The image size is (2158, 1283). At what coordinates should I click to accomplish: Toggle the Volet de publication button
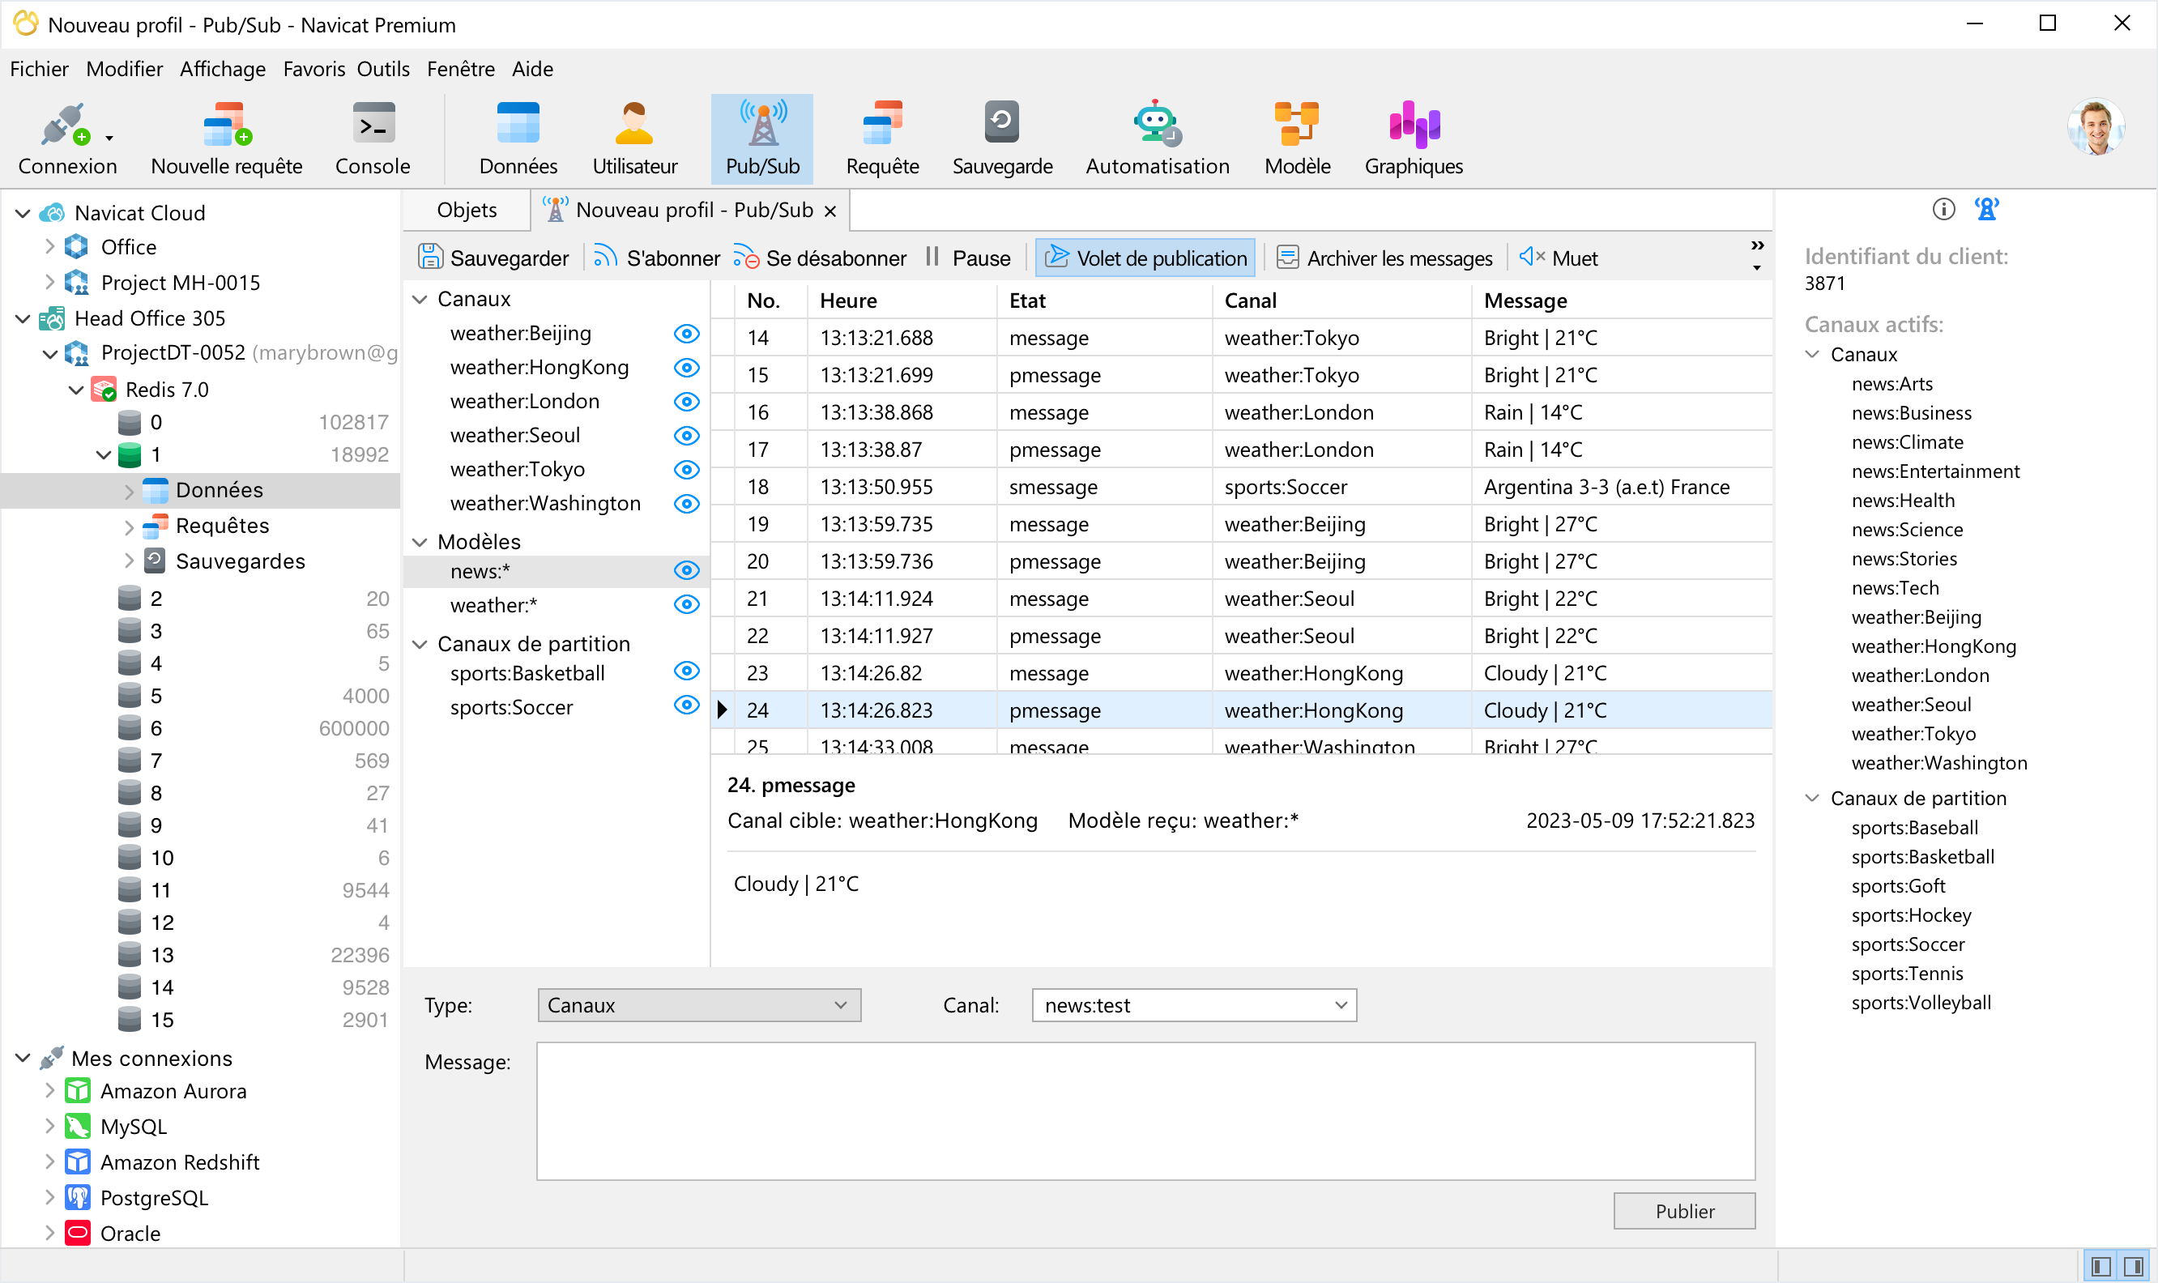pos(1145,258)
